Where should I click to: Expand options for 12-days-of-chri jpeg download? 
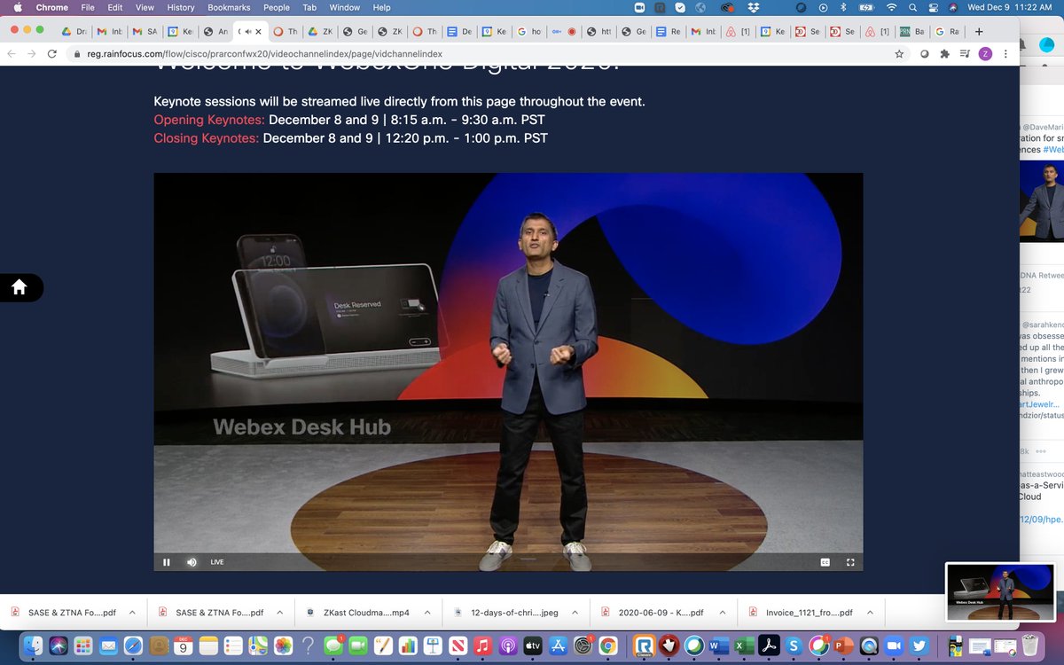[576, 612]
